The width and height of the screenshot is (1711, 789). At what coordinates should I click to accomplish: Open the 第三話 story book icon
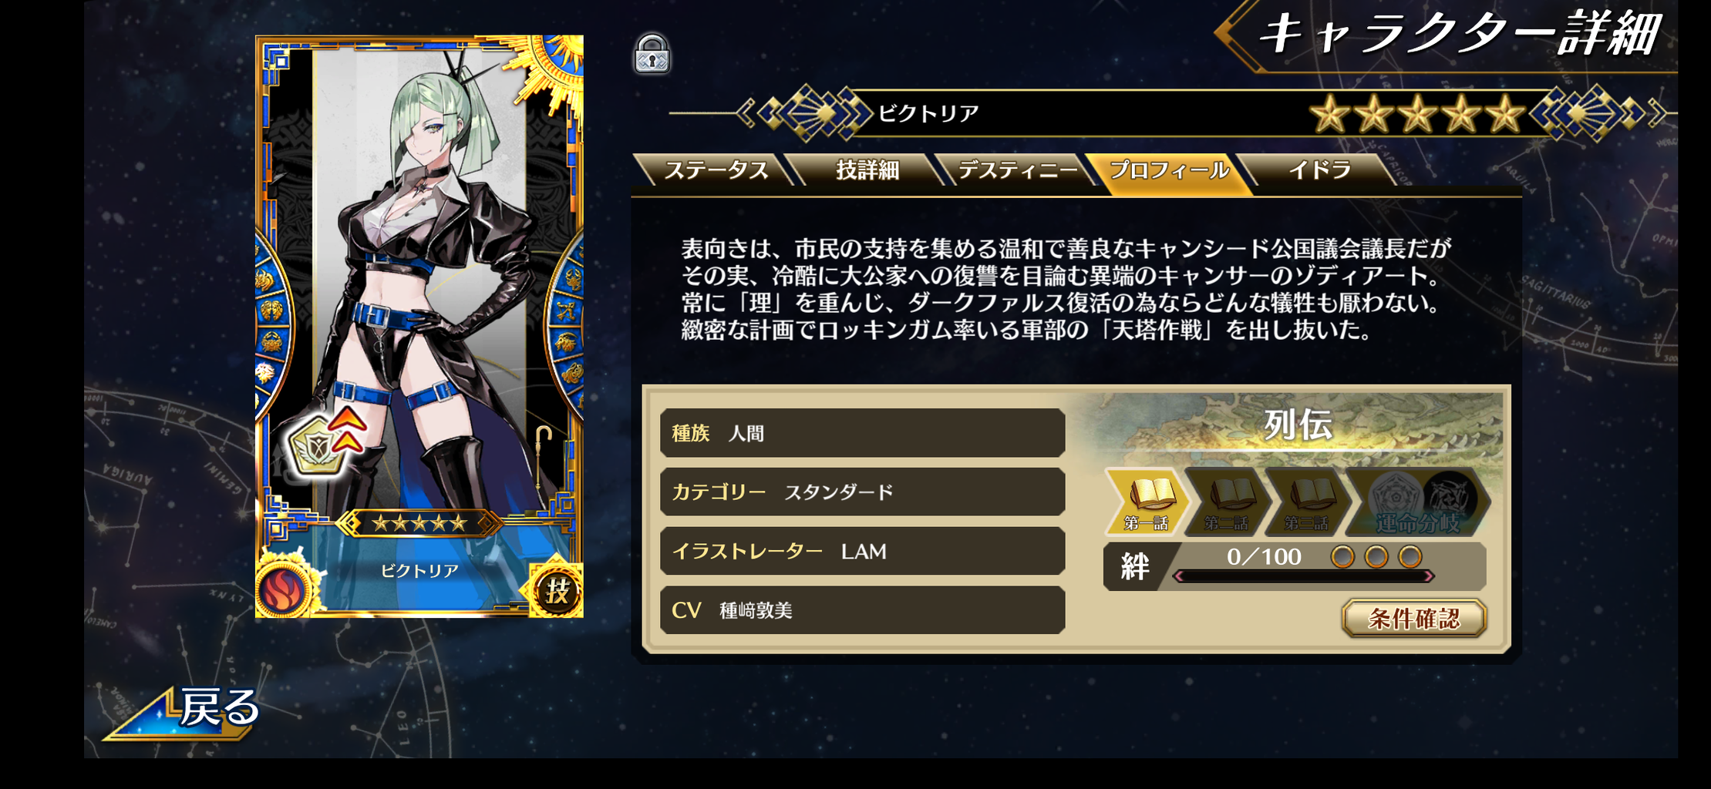click(x=1307, y=502)
